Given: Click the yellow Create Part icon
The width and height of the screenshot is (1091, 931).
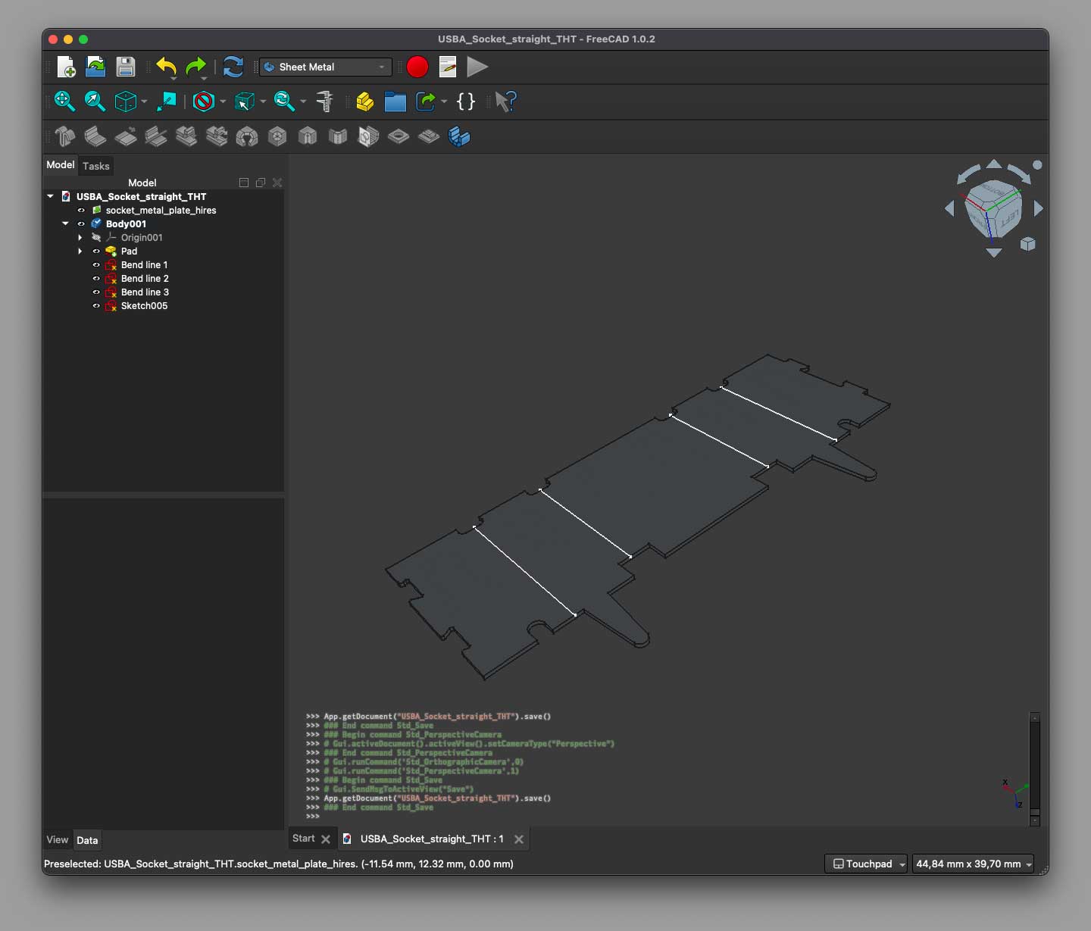Looking at the screenshot, I should tap(365, 102).
